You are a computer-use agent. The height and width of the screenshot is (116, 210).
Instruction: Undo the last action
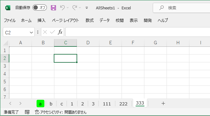point(62,7)
